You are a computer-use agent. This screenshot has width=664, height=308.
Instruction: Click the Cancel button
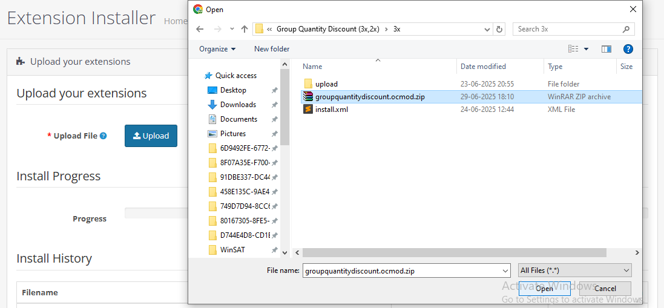click(605, 289)
